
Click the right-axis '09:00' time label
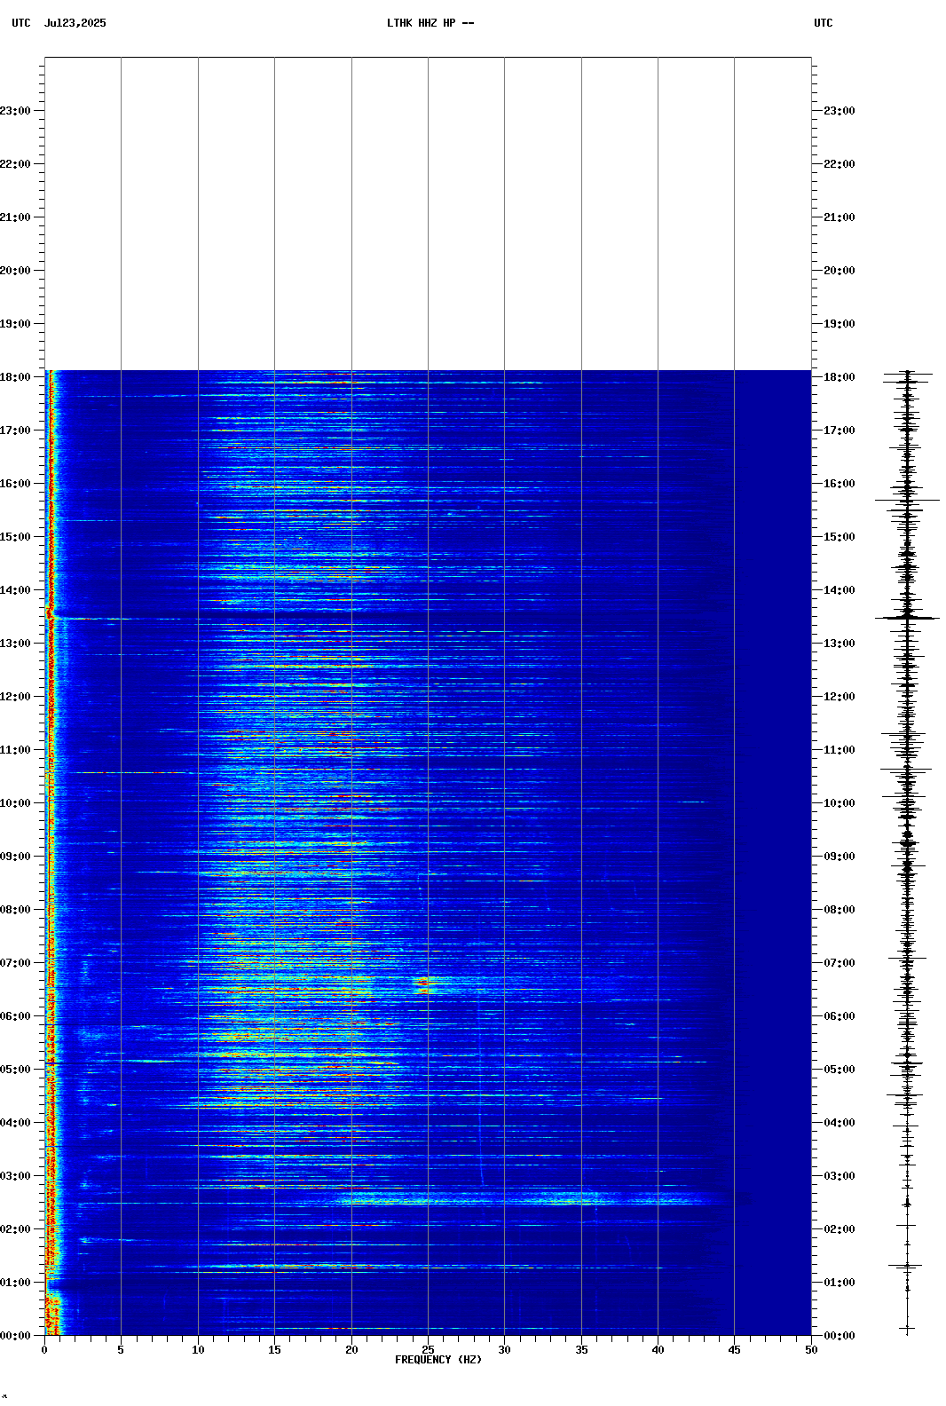[x=840, y=857]
